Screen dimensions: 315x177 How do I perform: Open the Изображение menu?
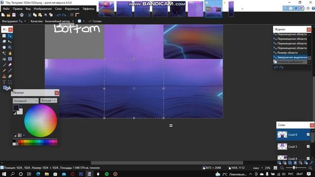(x=43, y=9)
